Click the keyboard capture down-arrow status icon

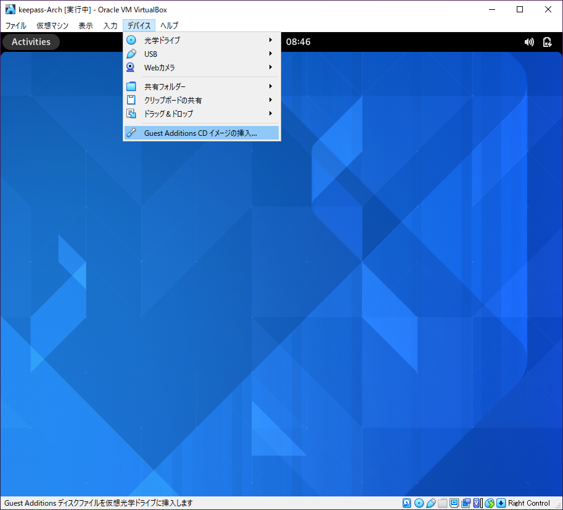coord(501,503)
